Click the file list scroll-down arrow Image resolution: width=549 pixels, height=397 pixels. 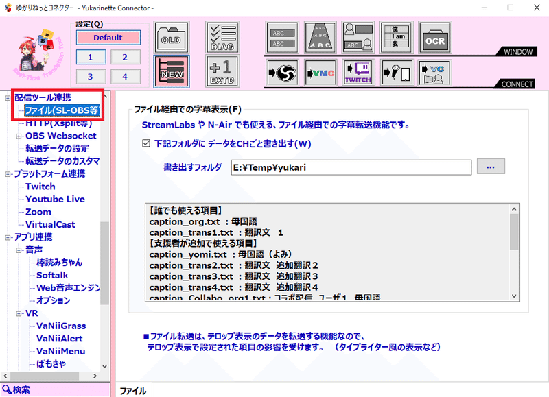[x=514, y=296]
